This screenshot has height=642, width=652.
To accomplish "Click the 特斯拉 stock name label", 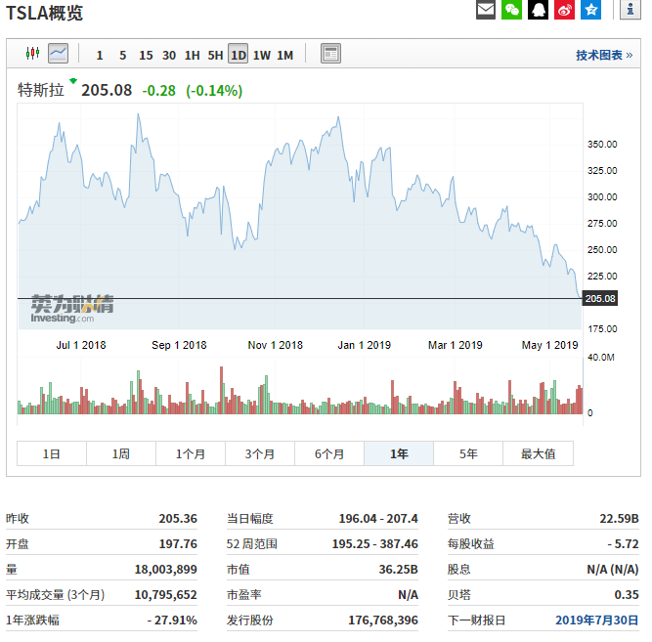I will pyautogui.click(x=41, y=90).
